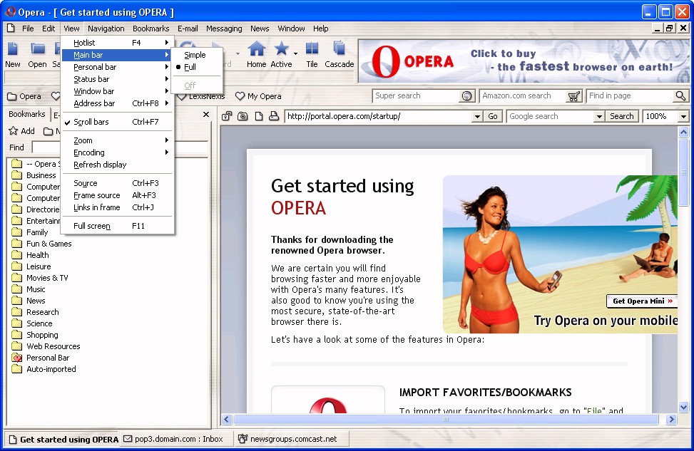Select the Off main bar option
The height and width of the screenshot is (451, 694).
(x=197, y=85)
